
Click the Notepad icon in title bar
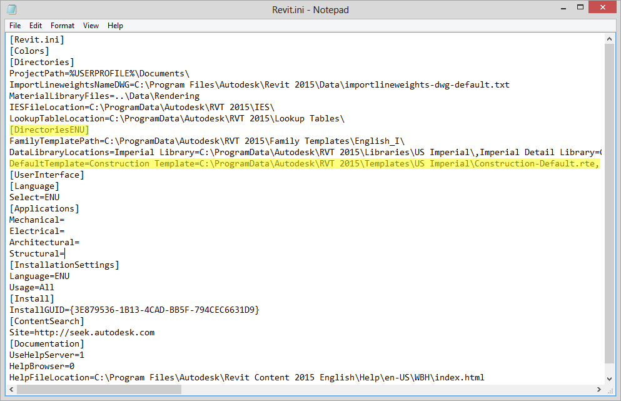click(x=12, y=9)
